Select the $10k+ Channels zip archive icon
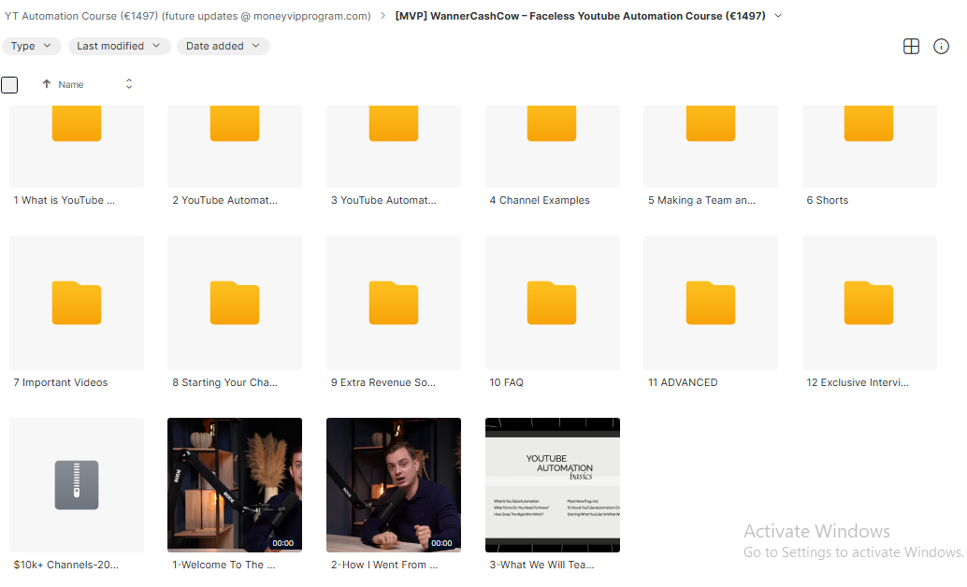This screenshot has height=587, width=967. [77, 484]
